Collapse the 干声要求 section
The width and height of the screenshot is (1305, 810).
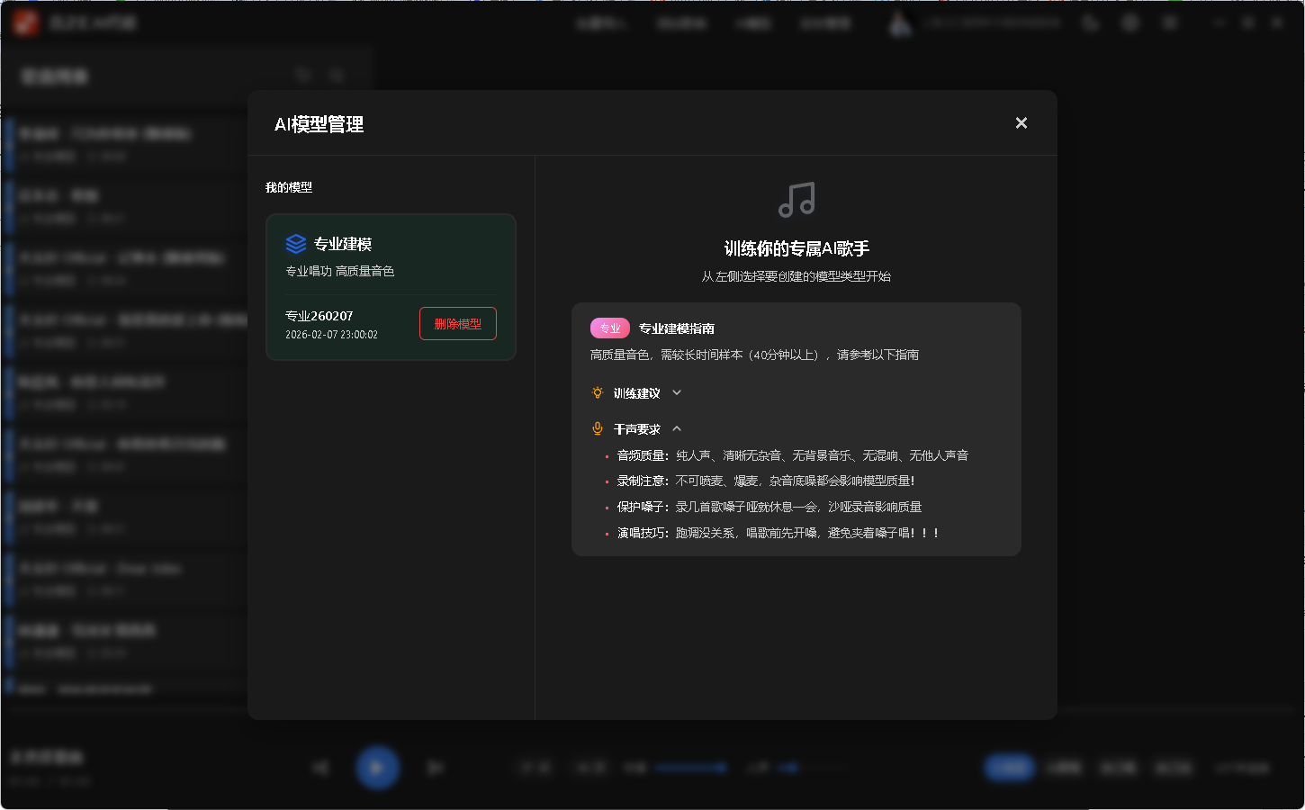678,428
